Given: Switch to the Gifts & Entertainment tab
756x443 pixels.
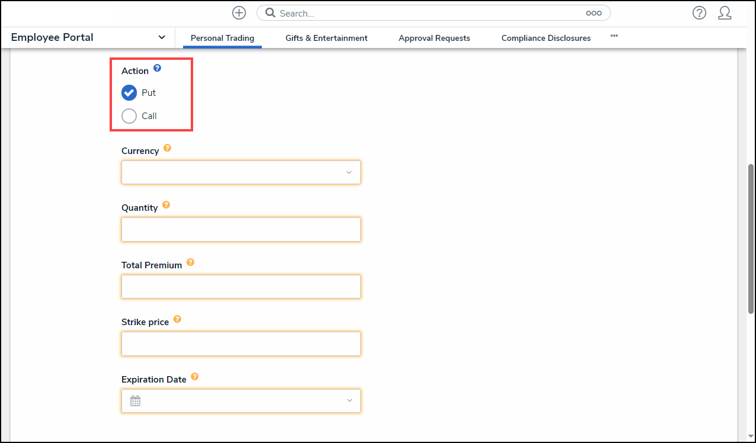Looking at the screenshot, I should (326, 38).
